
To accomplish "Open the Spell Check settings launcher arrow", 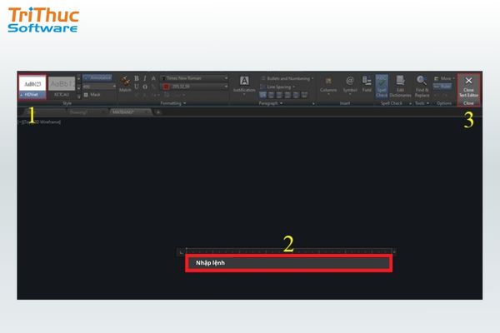I will [410, 103].
